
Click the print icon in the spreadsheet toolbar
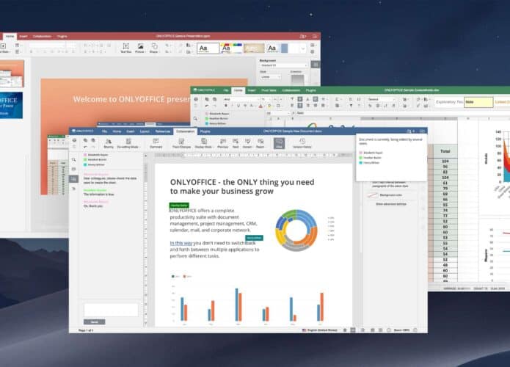196,99
